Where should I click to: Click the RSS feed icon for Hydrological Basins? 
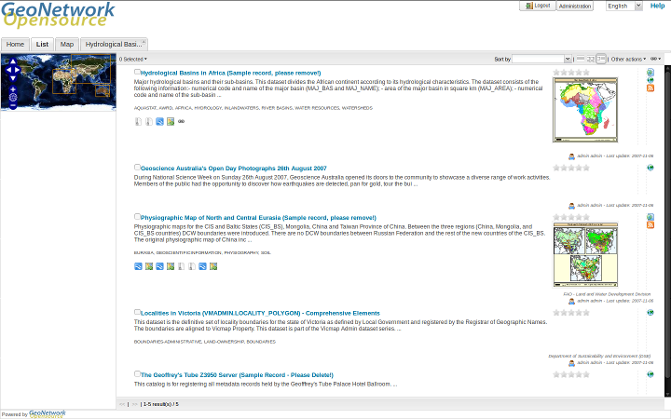click(650, 88)
